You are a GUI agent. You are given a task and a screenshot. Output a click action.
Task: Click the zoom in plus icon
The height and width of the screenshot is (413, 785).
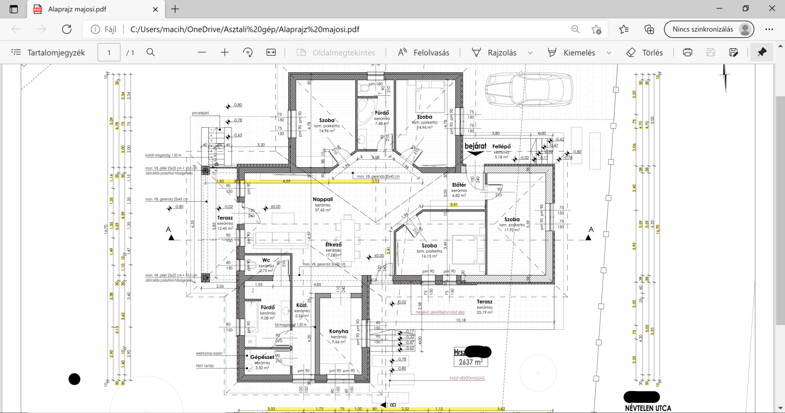225,53
